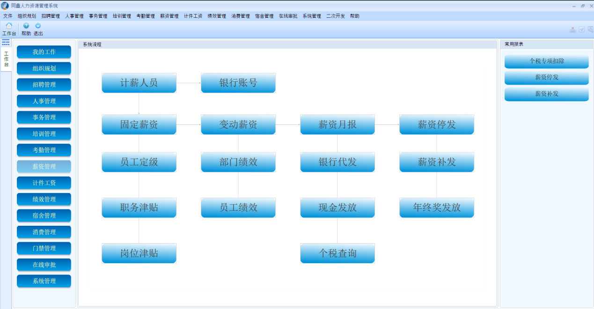The width and height of the screenshot is (594, 309).
Task: Open the 薪资管理 menu in menu bar
Action: click(169, 16)
